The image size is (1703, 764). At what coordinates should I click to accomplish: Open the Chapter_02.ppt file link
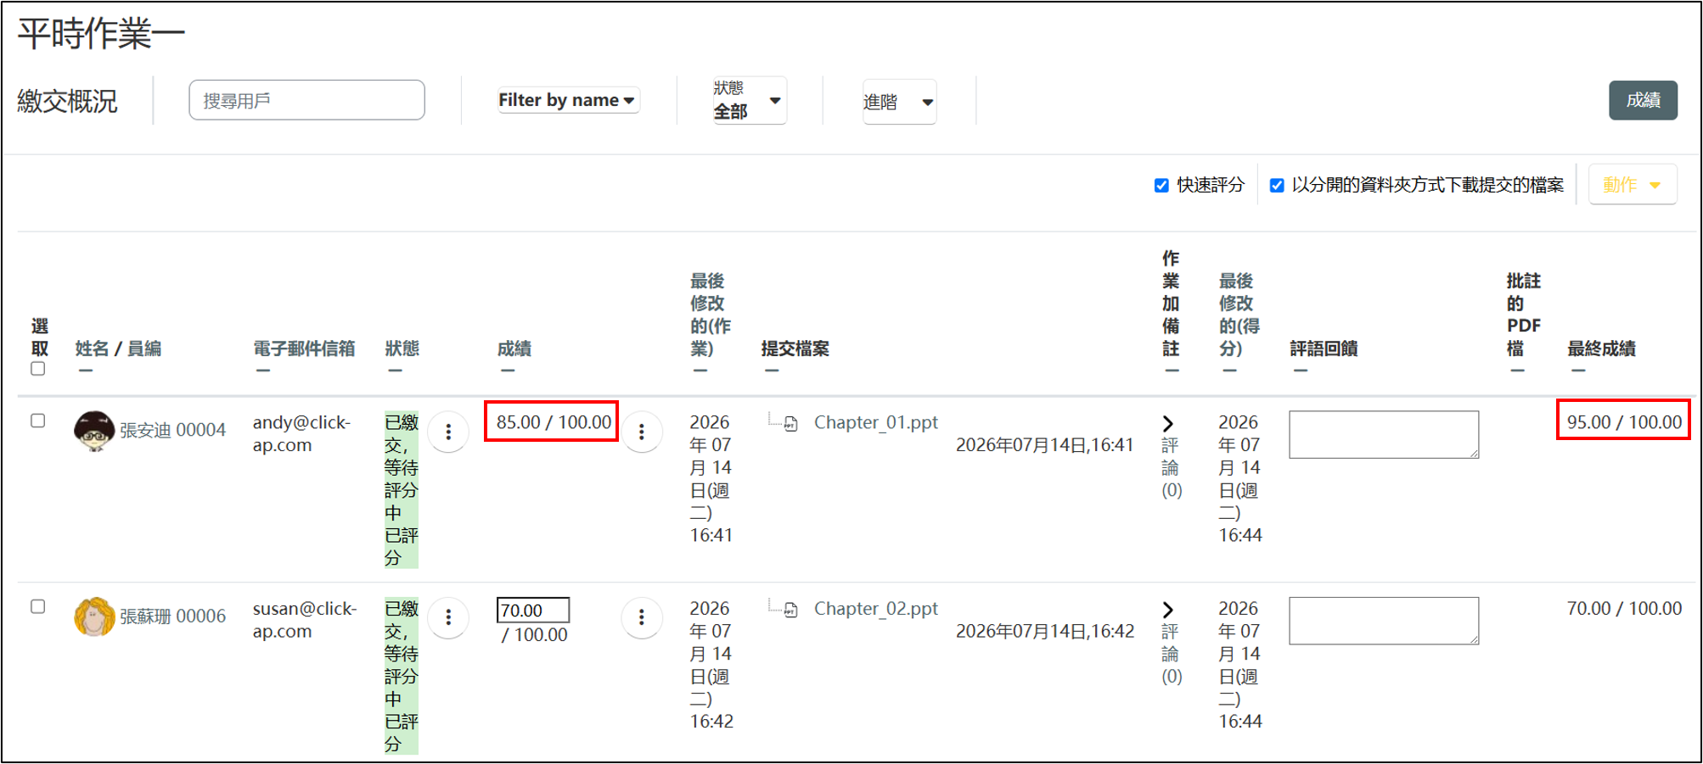point(875,609)
